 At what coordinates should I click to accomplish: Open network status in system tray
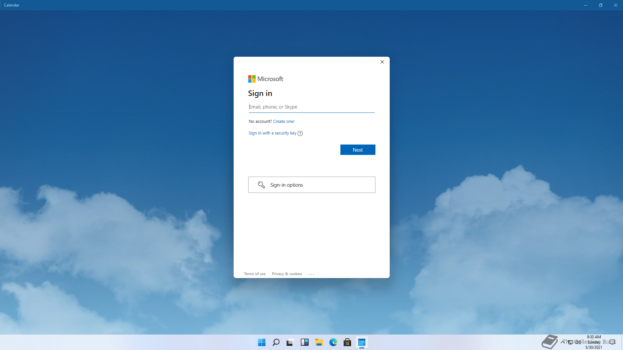point(570,342)
